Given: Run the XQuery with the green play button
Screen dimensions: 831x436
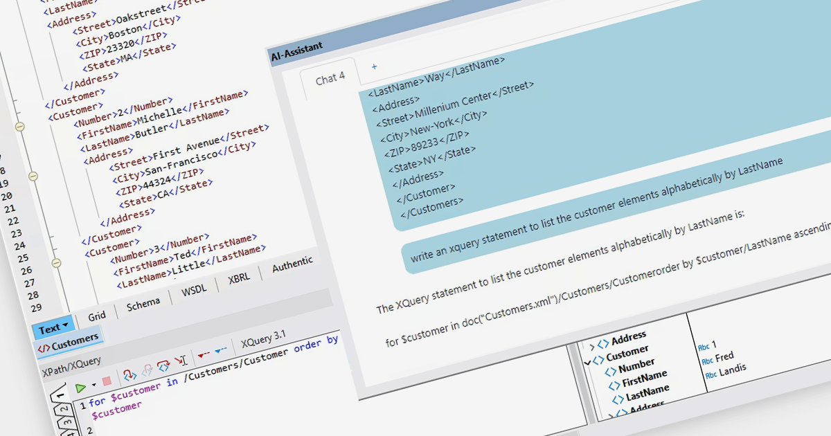Looking at the screenshot, I should pos(81,389).
